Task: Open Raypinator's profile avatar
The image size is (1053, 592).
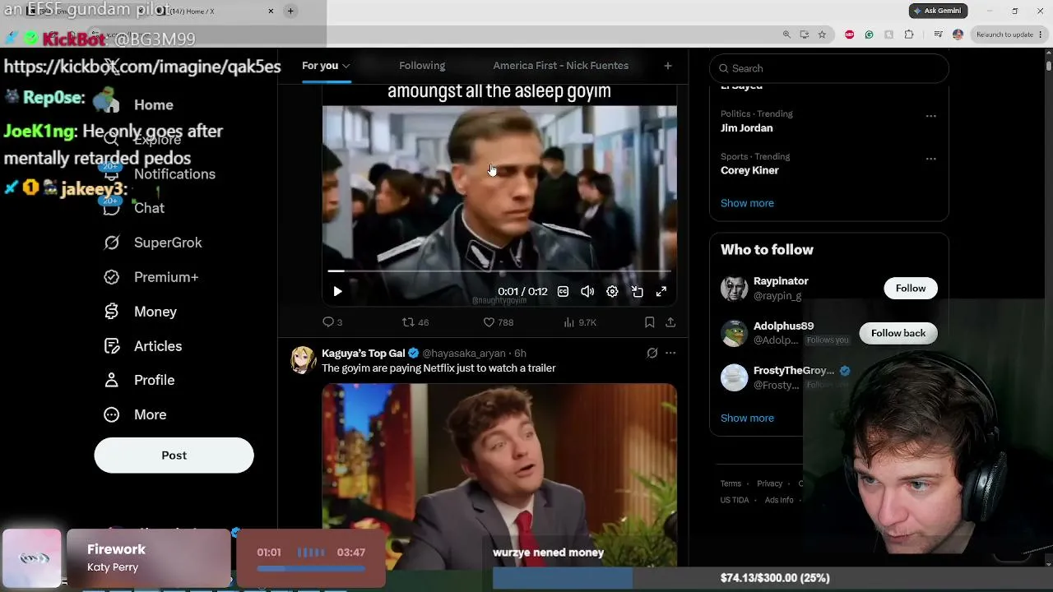Action: click(x=734, y=289)
